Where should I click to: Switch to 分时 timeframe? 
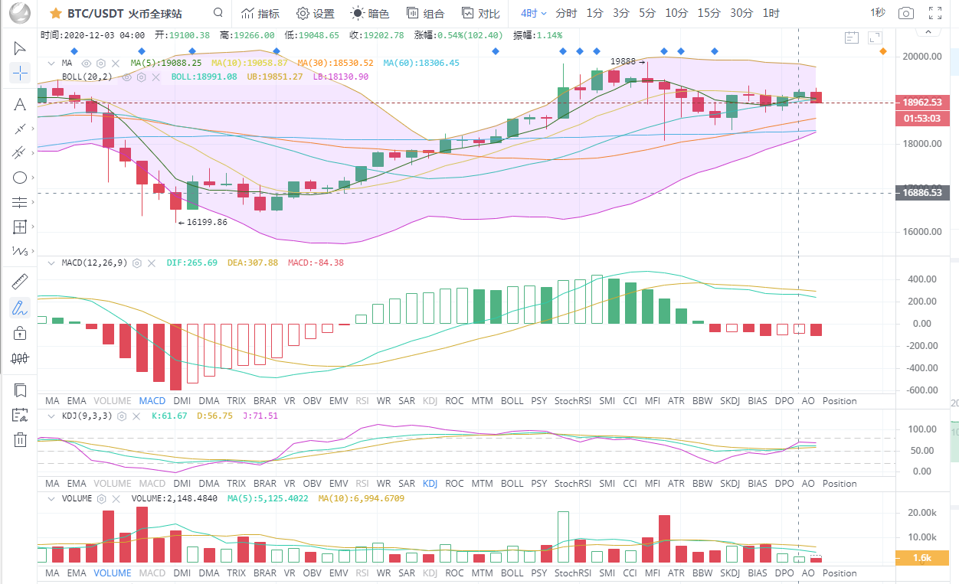click(x=566, y=13)
